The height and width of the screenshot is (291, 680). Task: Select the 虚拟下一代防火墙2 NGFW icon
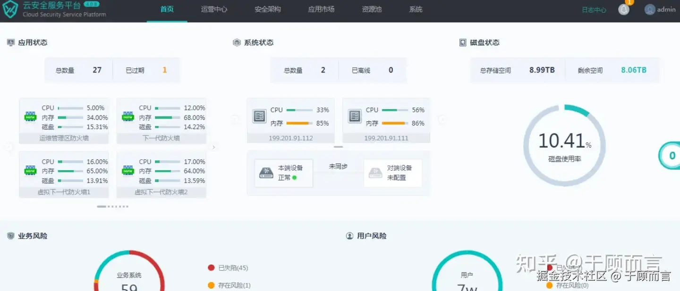click(128, 170)
